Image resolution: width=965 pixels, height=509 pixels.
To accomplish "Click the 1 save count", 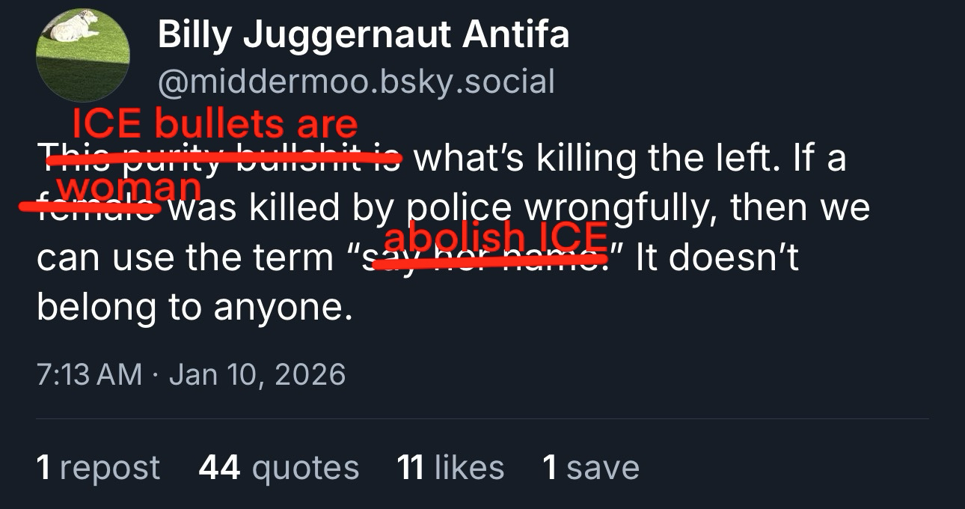I will [591, 467].
